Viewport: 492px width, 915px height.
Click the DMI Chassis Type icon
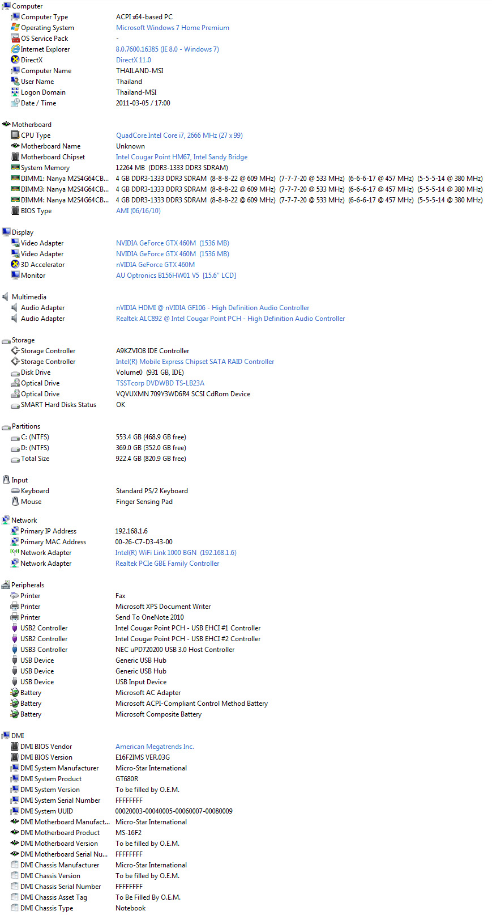pyautogui.click(x=15, y=908)
